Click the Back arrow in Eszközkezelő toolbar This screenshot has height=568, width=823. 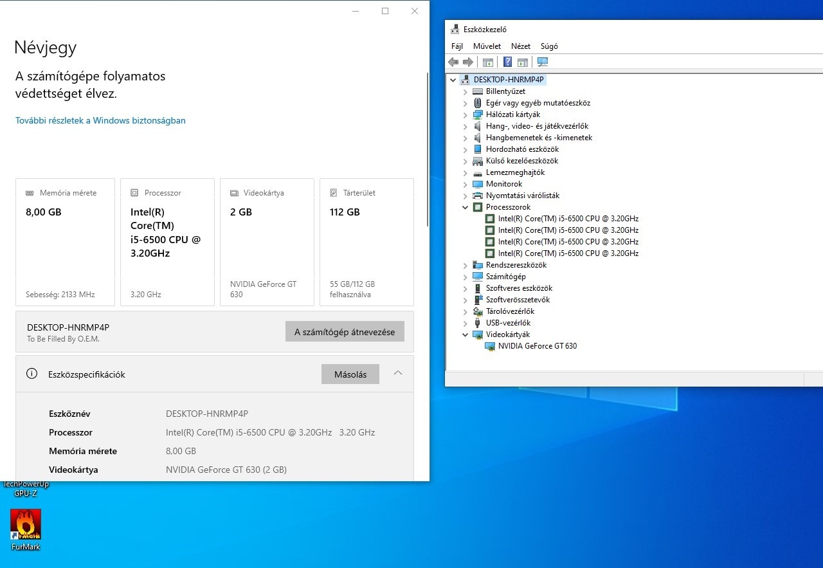coord(453,62)
